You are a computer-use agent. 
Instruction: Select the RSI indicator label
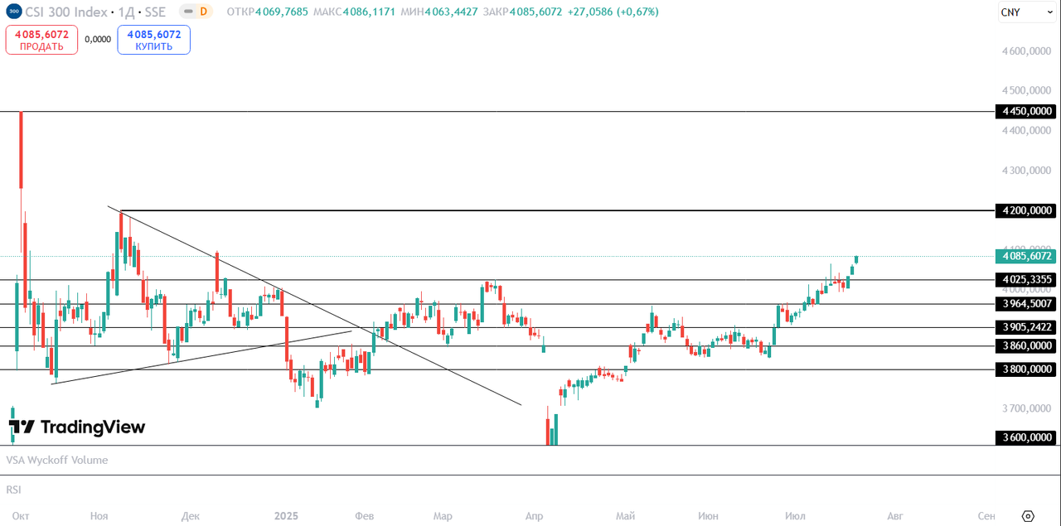[13, 490]
